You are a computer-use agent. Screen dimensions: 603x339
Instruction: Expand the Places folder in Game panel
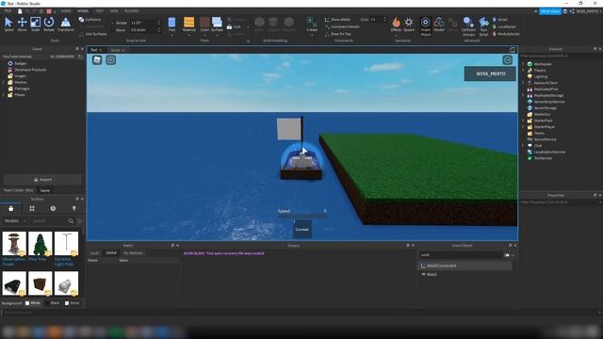4,94
